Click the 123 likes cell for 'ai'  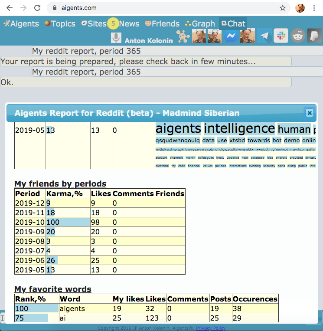(x=156, y=318)
